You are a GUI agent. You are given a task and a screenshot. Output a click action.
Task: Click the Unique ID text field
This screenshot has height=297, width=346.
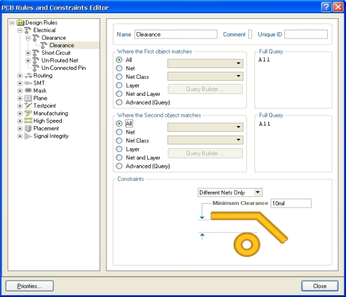(x=306, y=35)
